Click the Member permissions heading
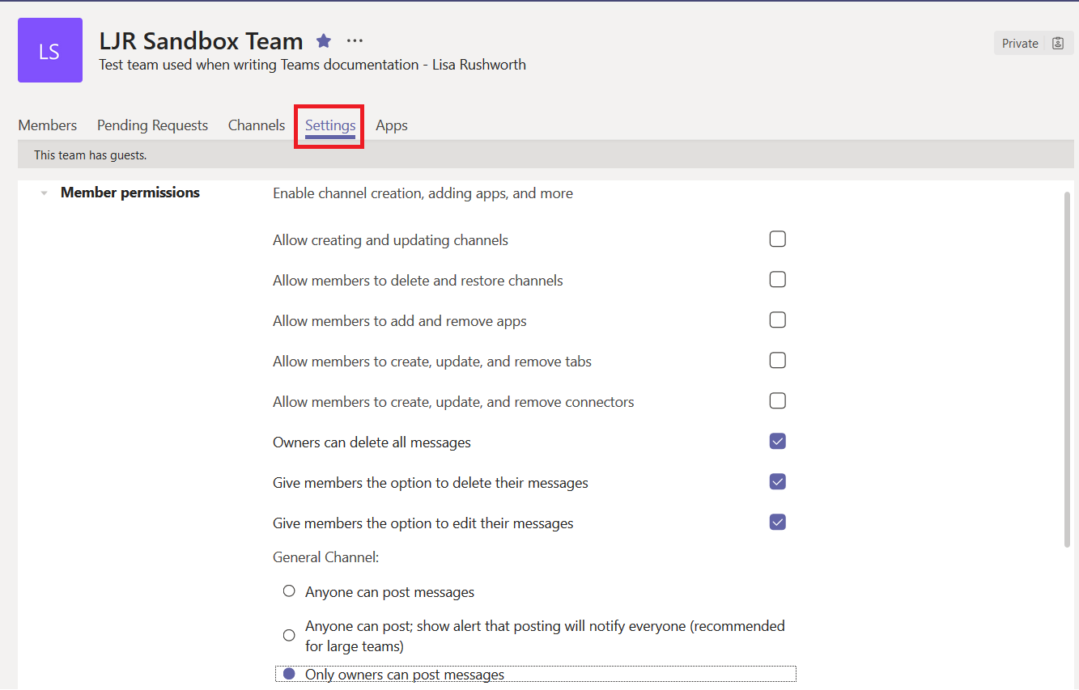 point(130,193)
